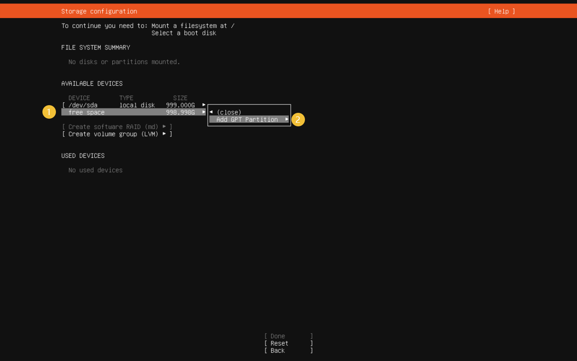The width and height of the screenshot is (577, 361).
Task: Click the arrow after Create software RAID
Action: point(164,126)
